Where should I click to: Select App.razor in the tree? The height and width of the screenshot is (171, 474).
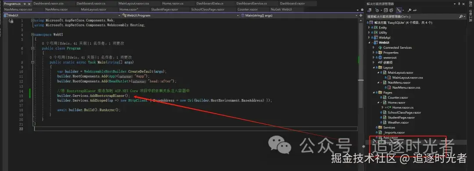[x=391, y=138]
